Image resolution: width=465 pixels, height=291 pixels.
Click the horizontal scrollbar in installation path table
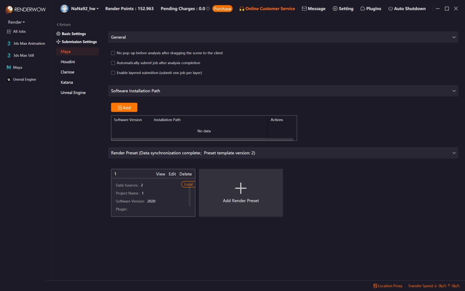click(202, 139)
